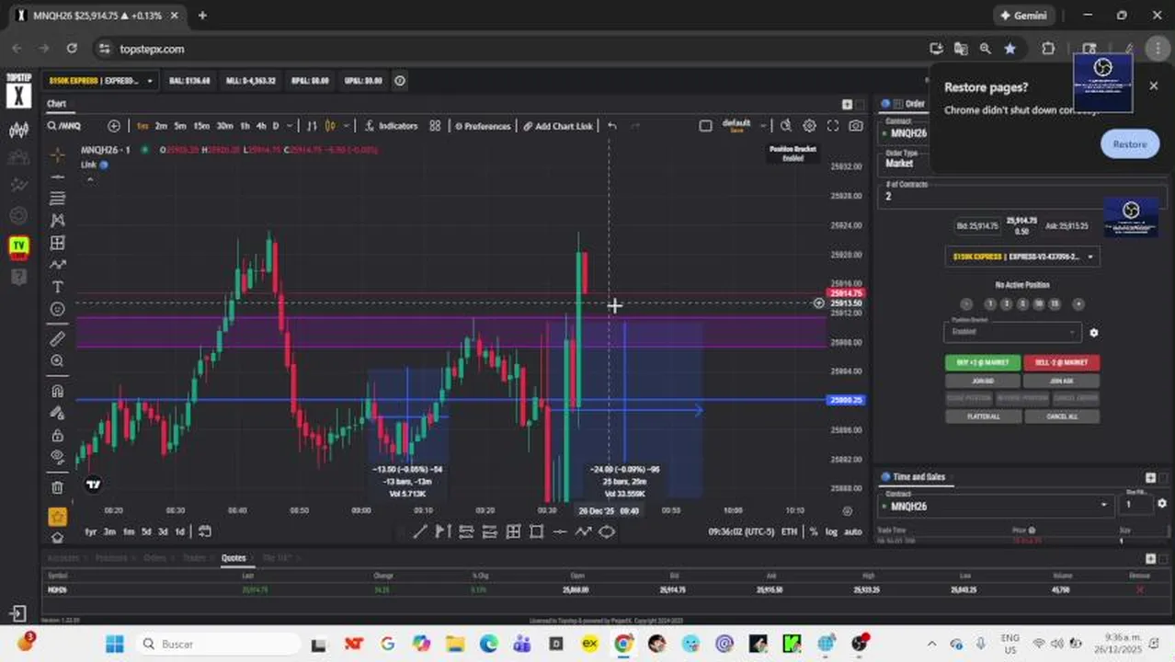Click the ETH session selector
Screen dimensions: 1175x662
click(789, 531)
